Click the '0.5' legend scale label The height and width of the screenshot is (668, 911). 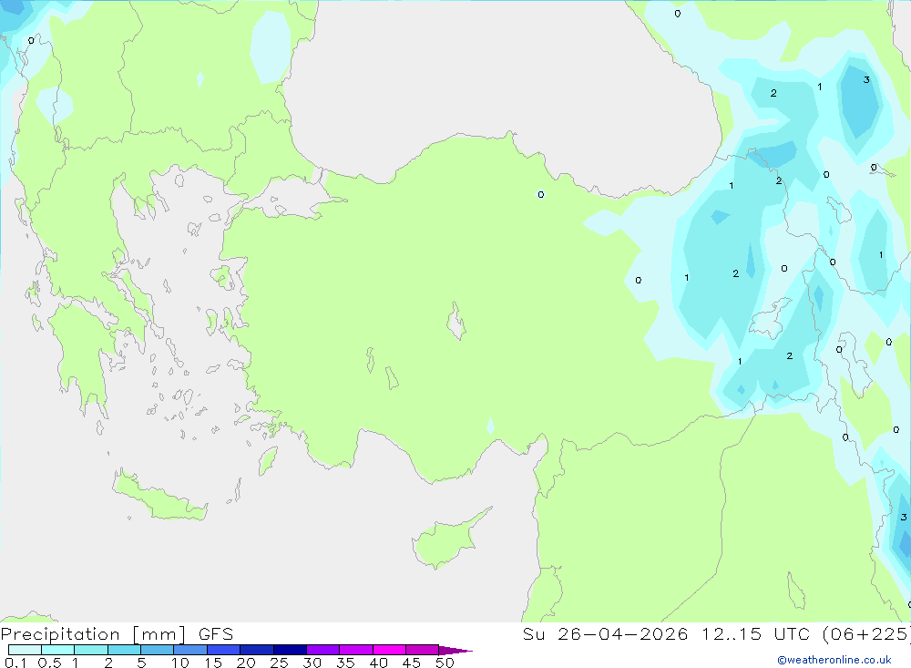(x=49, y=663)
